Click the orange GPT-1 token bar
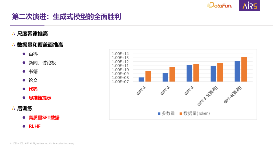 point(148,76)
